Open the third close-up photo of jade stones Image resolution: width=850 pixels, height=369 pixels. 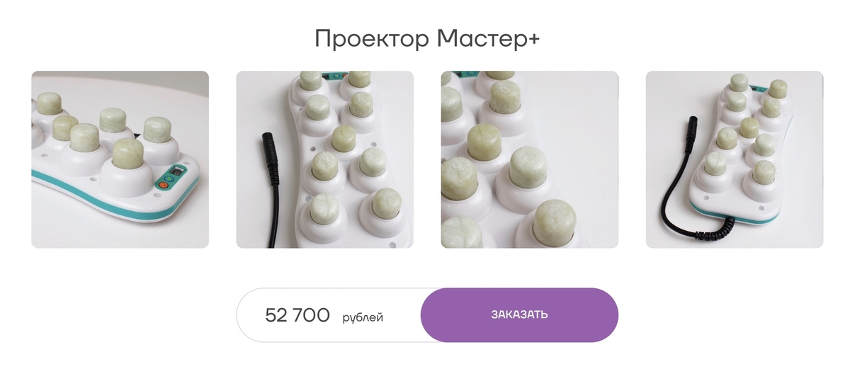click(x=529, y=159)
